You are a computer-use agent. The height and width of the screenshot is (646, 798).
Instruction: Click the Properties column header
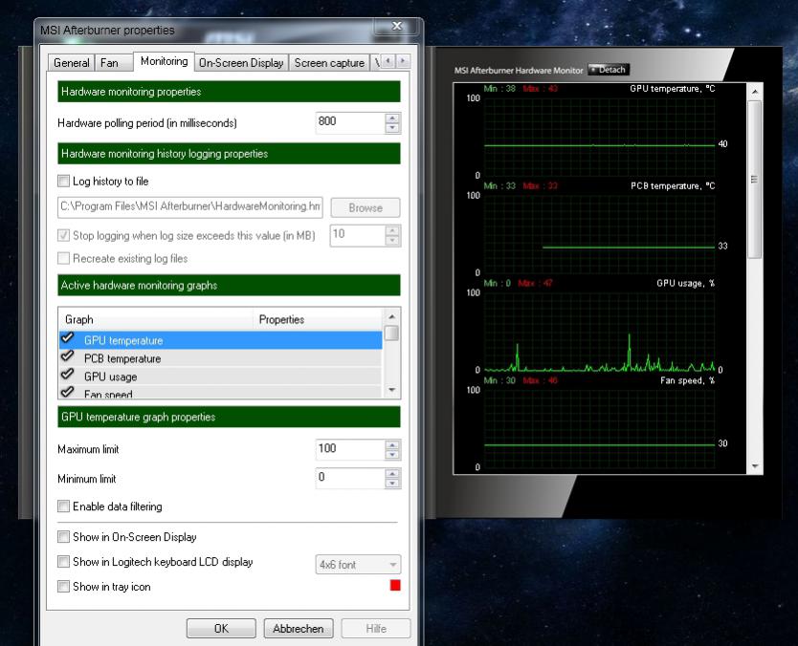(317, 319)
